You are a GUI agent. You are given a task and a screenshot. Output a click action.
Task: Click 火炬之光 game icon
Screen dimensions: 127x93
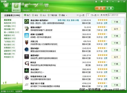(x=27, y=42)
